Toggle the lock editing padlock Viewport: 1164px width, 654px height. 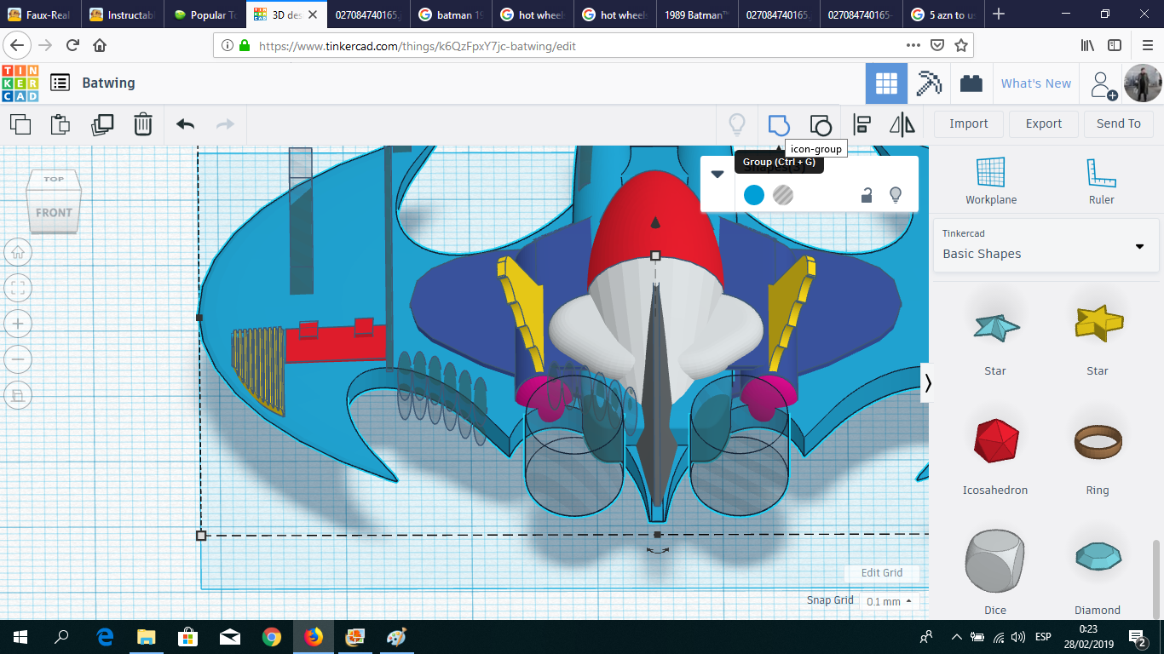[866, 195]
